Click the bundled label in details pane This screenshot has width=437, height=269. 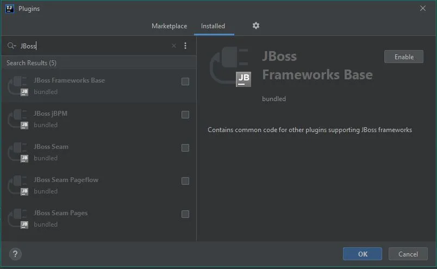(x=274, y=99)
